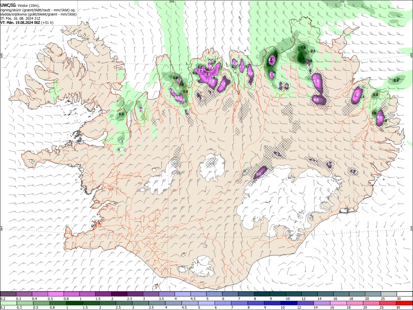
Task: Click the rain legend swatch between 0.1 and 0.3
Action: [x=8, y=303]
